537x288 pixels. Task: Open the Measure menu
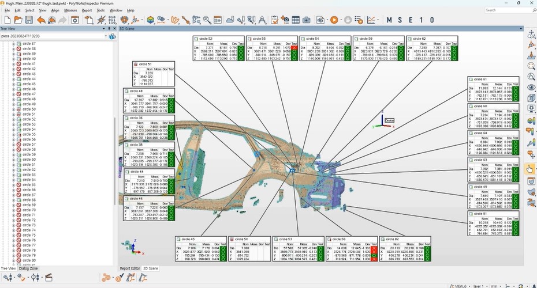(70, 10)
